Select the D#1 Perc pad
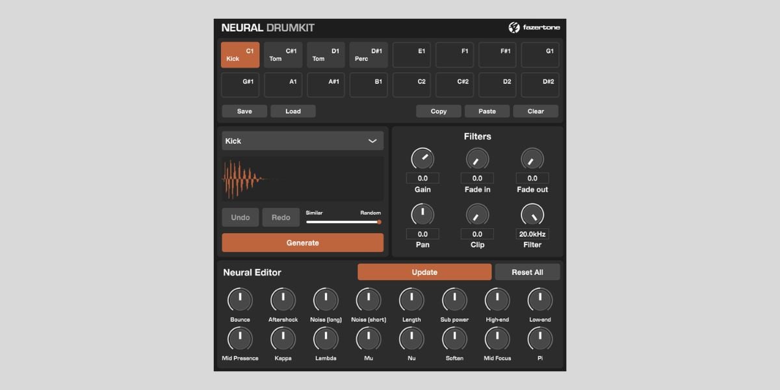Image resolution: width=780 pixels, height=390 pixels. coord(369,55)
